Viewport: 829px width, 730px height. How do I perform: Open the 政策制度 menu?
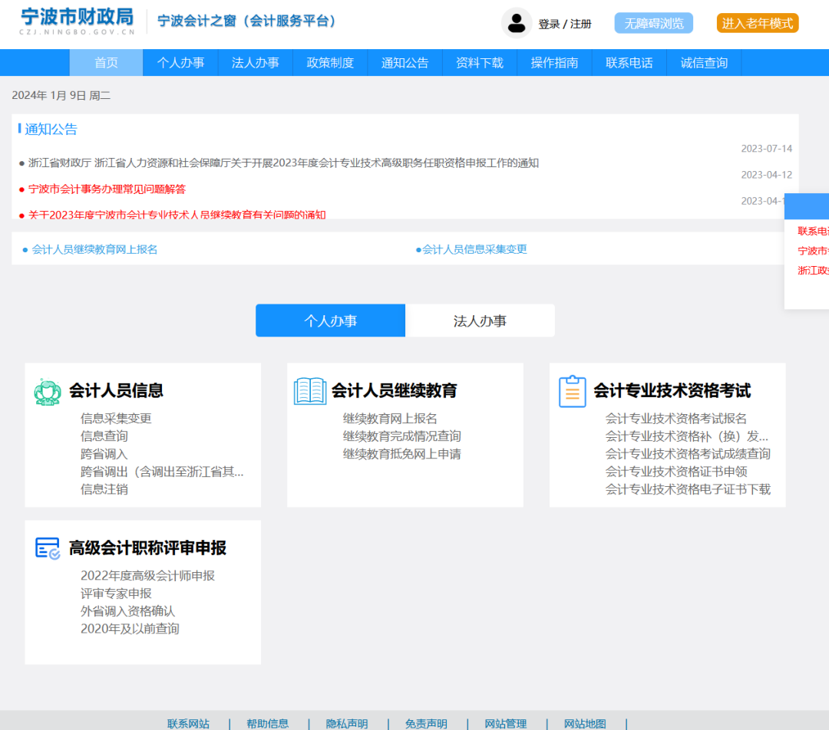[330, 62]
